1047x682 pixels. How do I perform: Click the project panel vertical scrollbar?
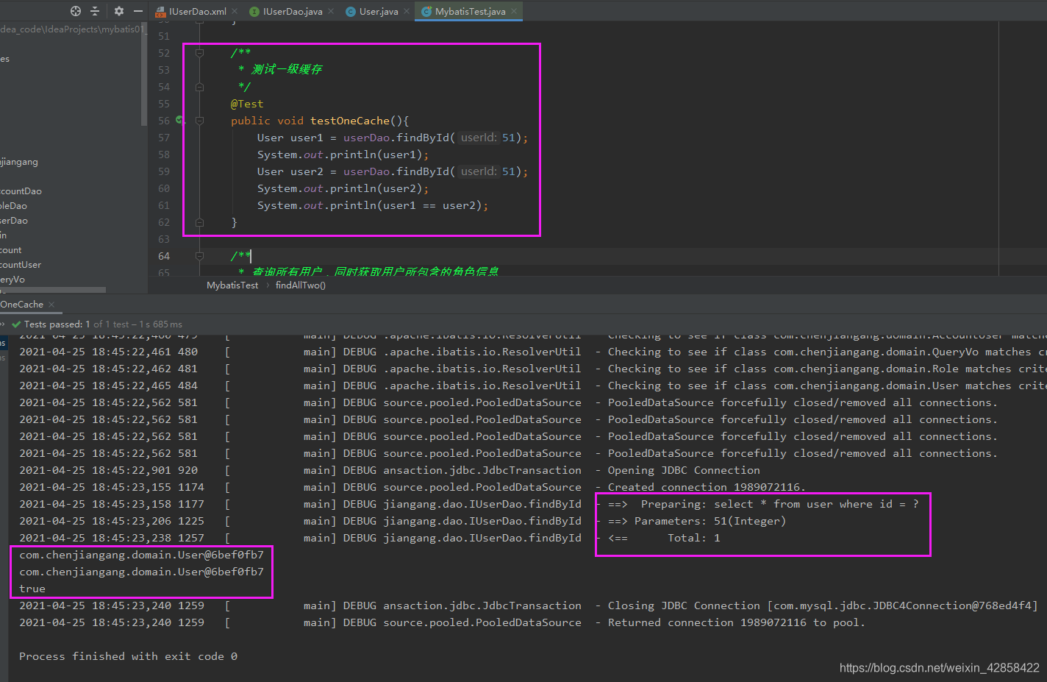(144, 74)
